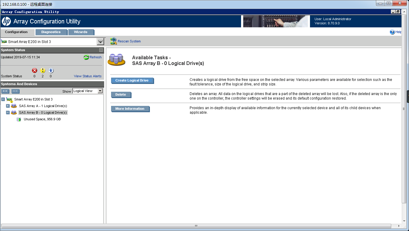
Task: Click the large disk array icon beside Available Tasks
Action: tap(116, 60)
